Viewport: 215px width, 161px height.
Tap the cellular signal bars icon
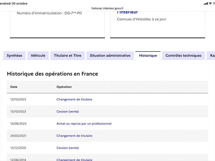[206, 3]
